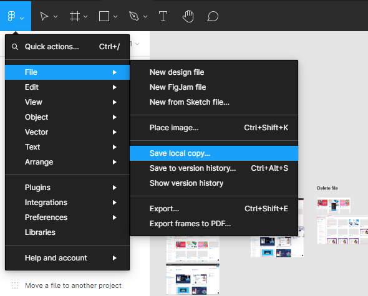
Task: Select the Comment tool icon
Action: coord(213,16)
